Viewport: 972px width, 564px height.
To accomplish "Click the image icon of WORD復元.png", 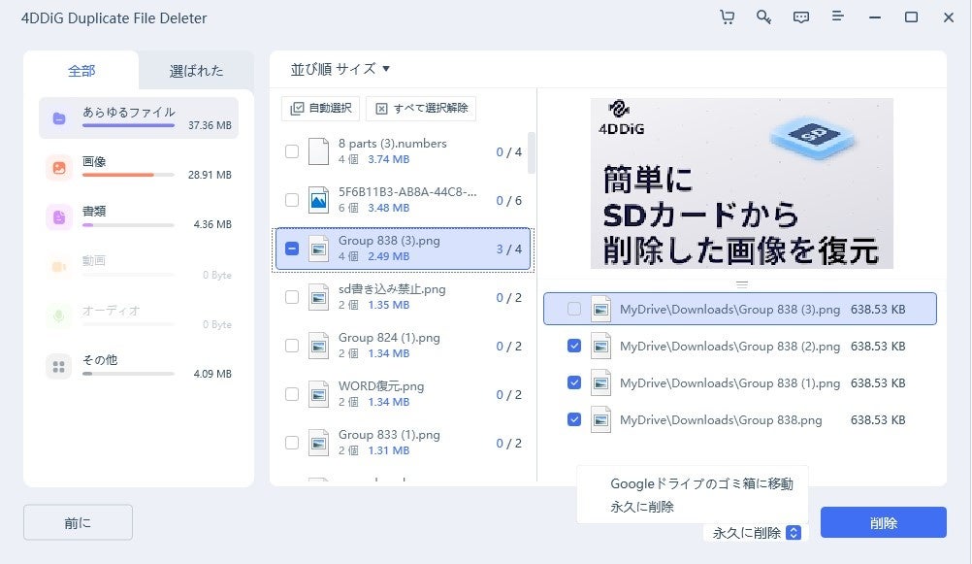I will pos(318,394).
